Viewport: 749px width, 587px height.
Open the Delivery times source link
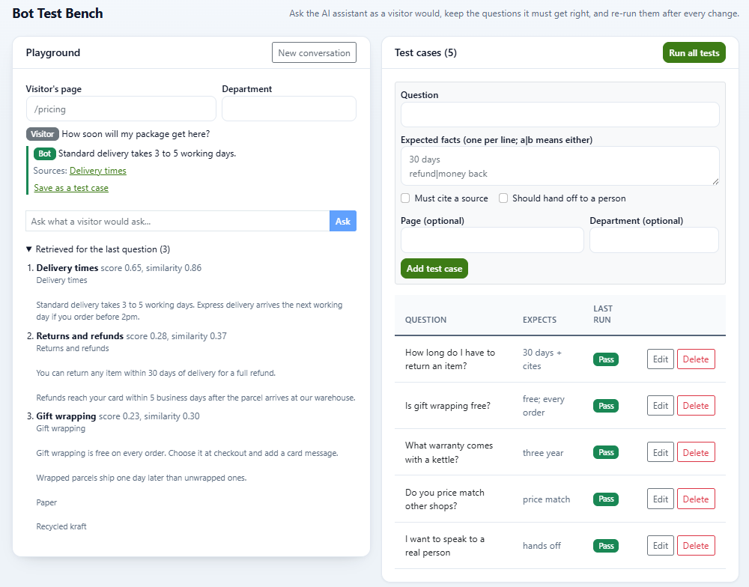(98, 171)
